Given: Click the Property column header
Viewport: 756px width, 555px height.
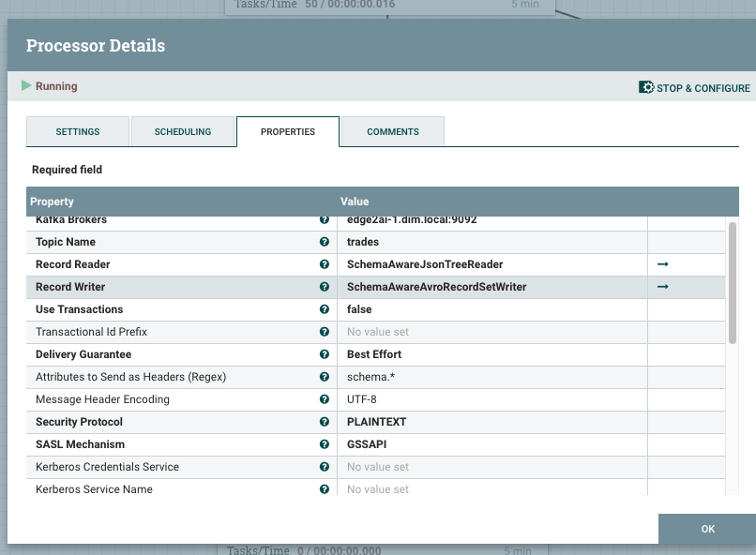Looking at the screenshot, I should click(53, 202).
